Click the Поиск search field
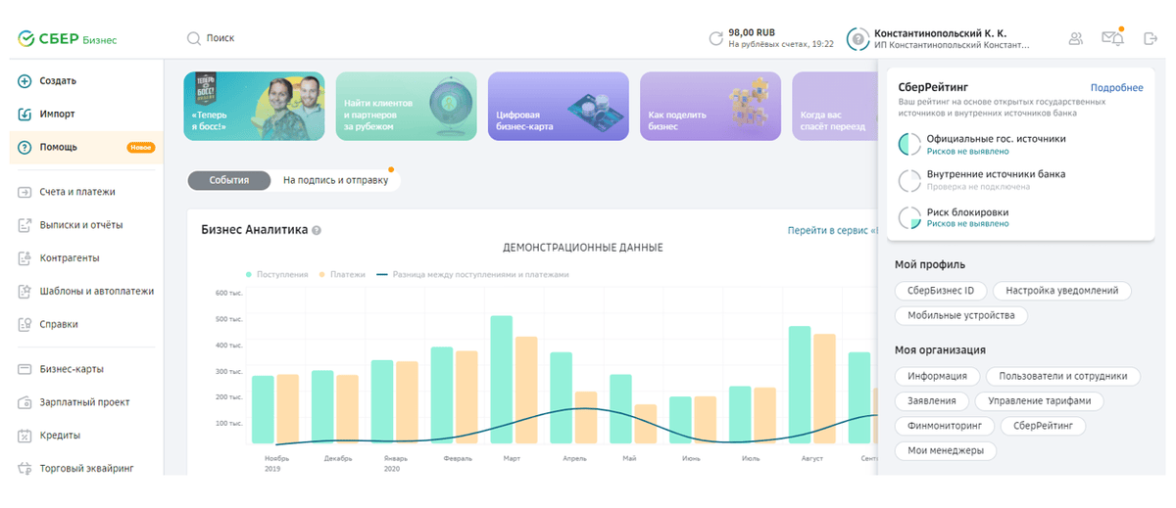Screen dimensions: 1176x508 [x=220, y=38]
